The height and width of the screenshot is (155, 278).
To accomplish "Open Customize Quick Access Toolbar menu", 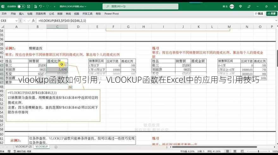I will (x=54, y=7).
